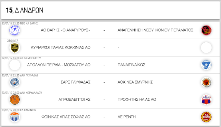Viewport: 221px width, 127px height.
Task: Open the ΑΟ ΒΑΡΗΣ «Ο ΑΝΑΓΥΡΟΥΣ» team name
Action: 65,30
